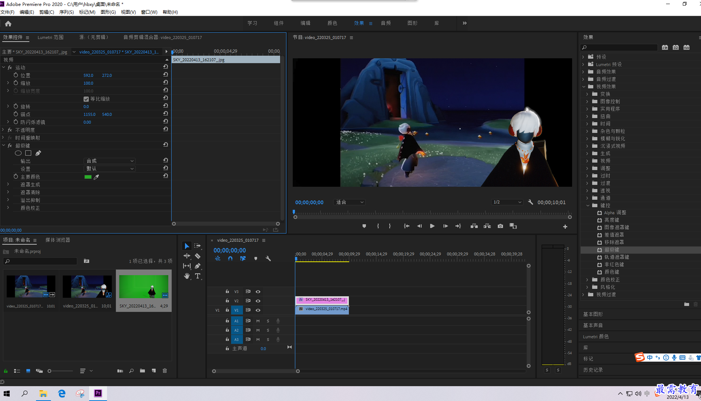The image size is (701, 401).
Task: Create rectangle mask for Ultra Key
Action: [x=28, y=153]
